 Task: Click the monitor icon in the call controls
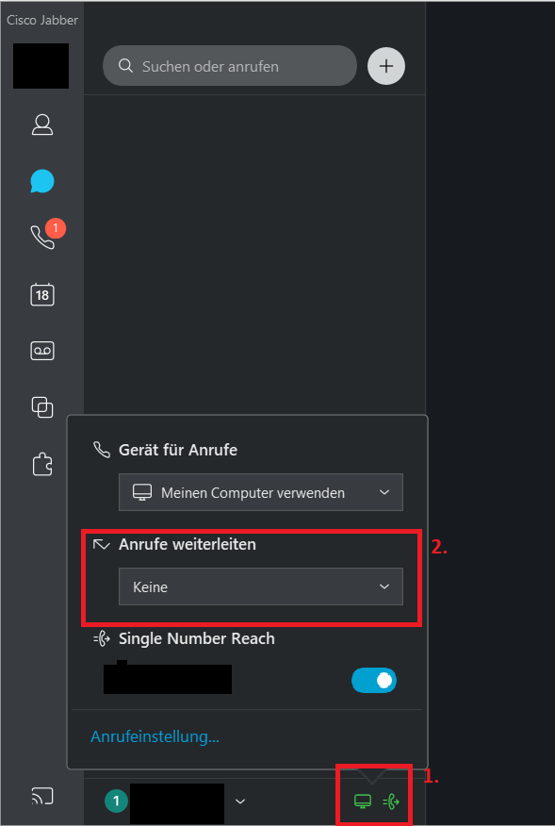click(x=361, y=802)
